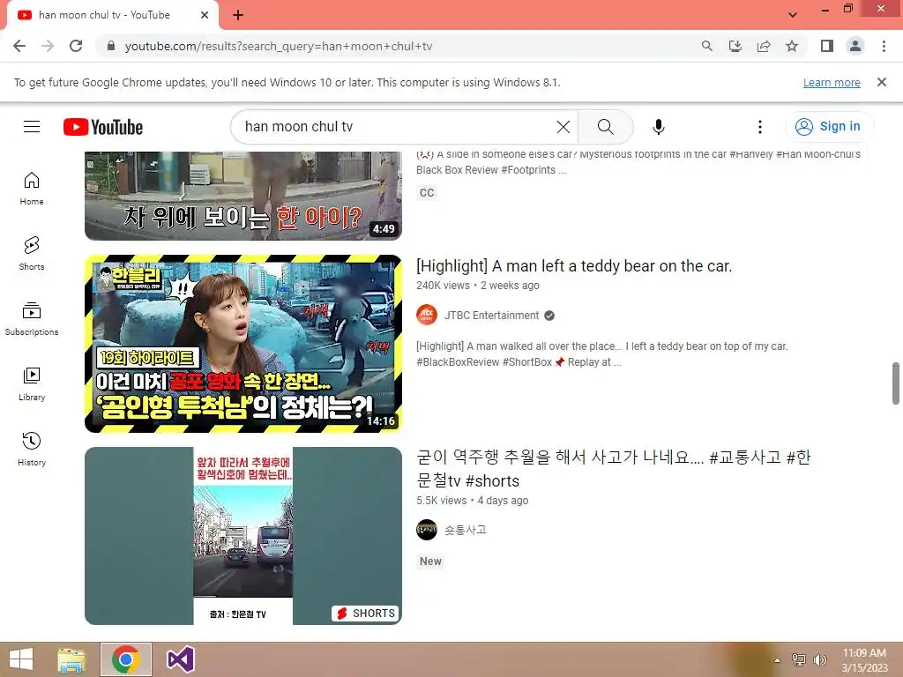Grab the page vertical scrollbar thumb
903x677 pixels.
pos(896,383)
